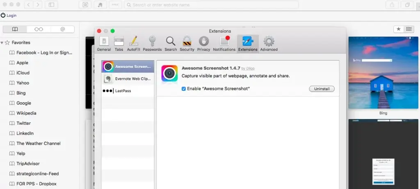Show the Reading List sidebar tab

(x=39, y=29)
